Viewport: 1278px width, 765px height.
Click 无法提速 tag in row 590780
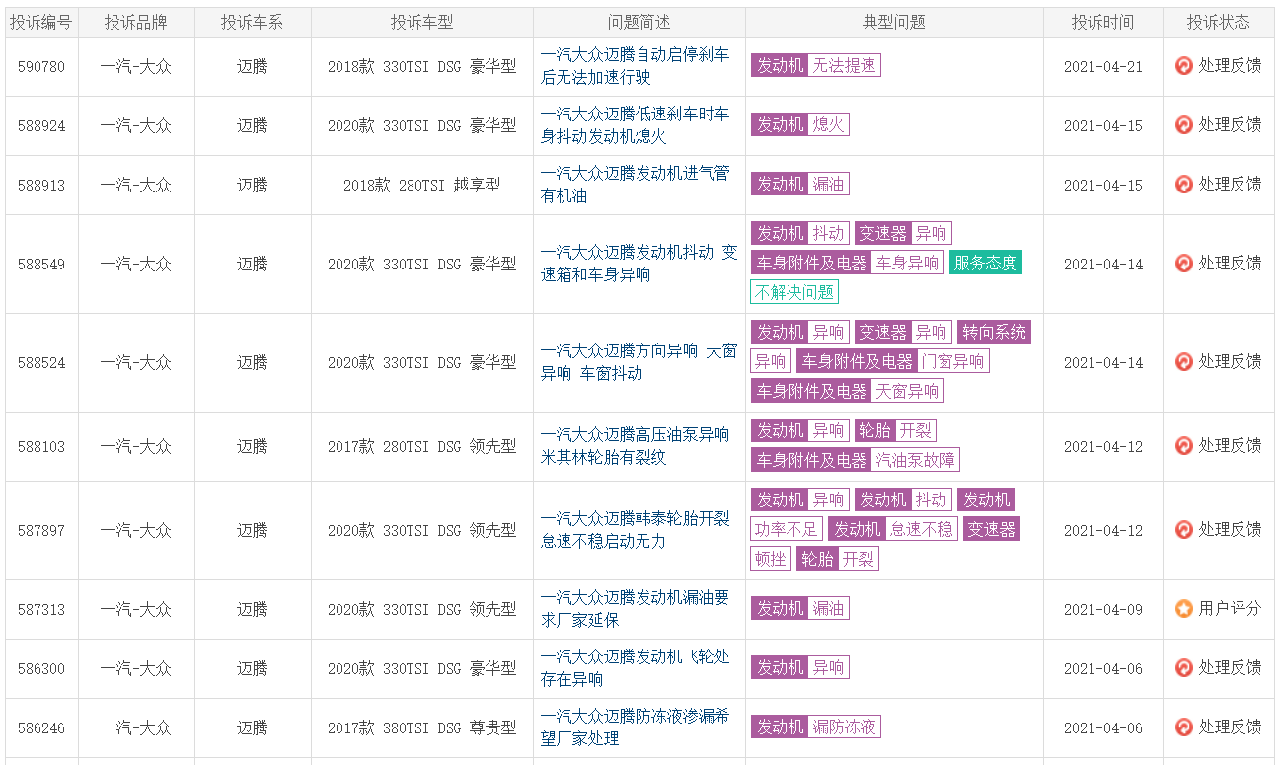click(x=844, y=66)
